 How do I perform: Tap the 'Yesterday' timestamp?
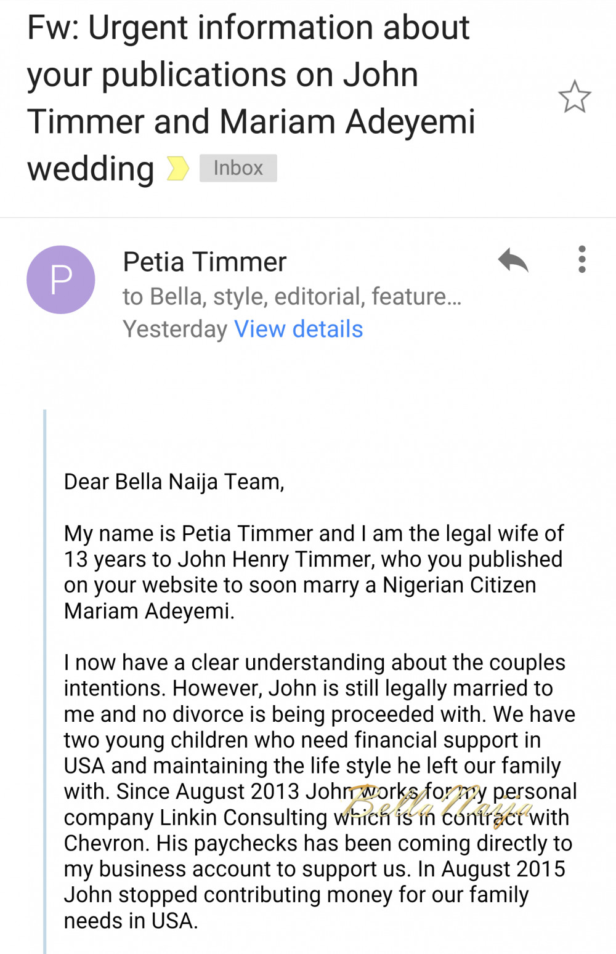(x=175, y=329)
